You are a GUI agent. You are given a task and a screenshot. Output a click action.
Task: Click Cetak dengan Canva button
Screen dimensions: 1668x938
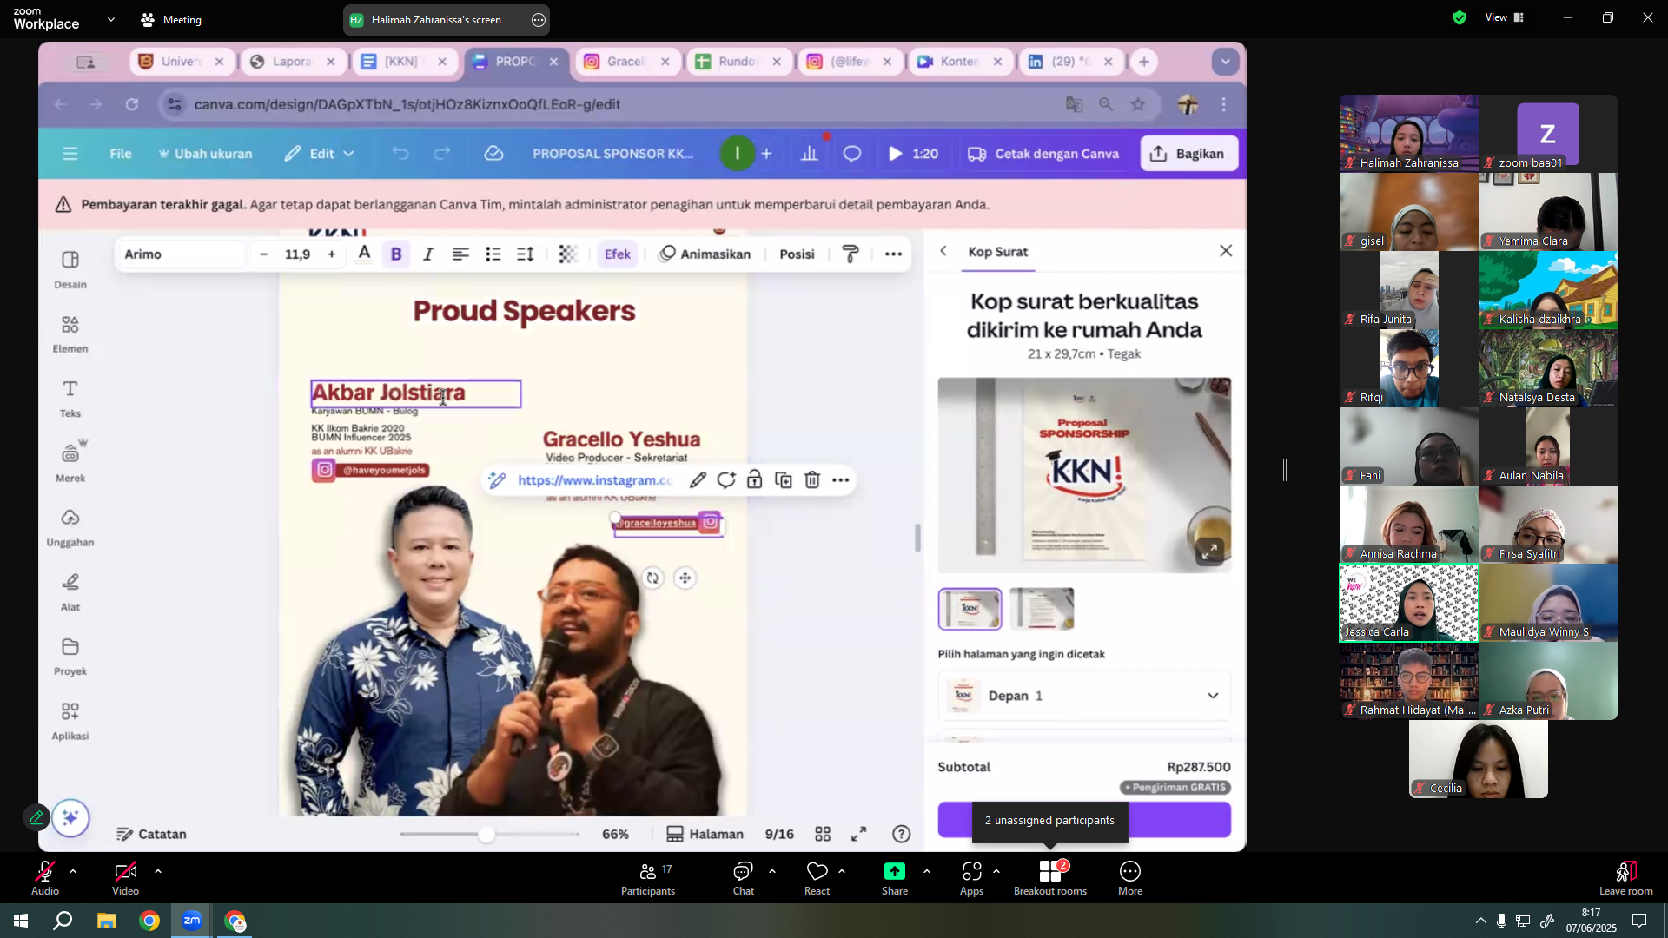1043,154
